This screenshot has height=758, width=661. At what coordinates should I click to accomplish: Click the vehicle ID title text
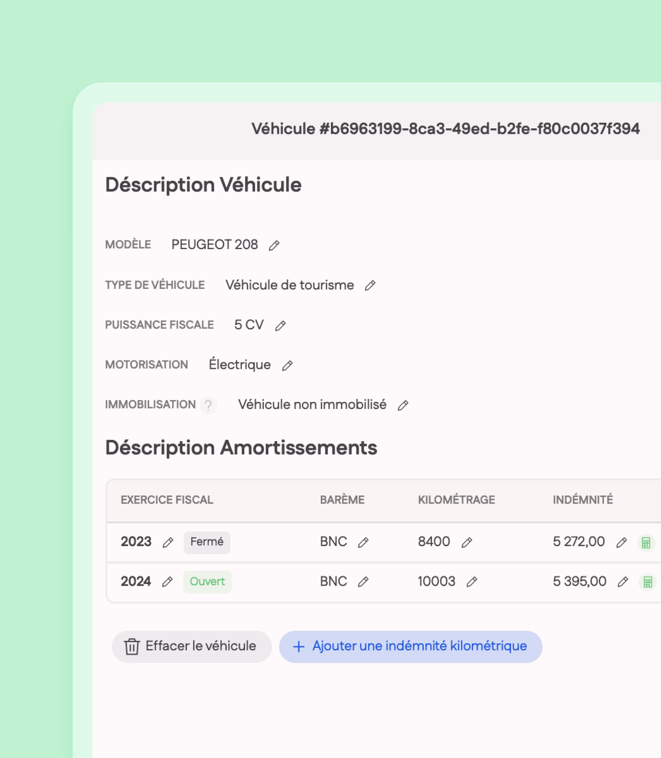point(446,129)
